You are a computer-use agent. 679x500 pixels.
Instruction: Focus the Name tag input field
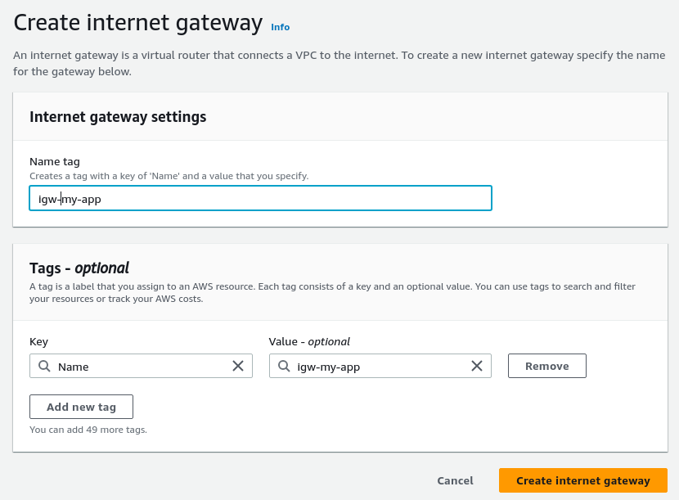[x=260, y=198]
